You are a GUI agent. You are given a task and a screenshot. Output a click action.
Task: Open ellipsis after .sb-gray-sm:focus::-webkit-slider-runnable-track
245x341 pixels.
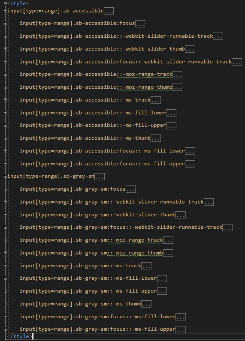click(x=227, y=227)
